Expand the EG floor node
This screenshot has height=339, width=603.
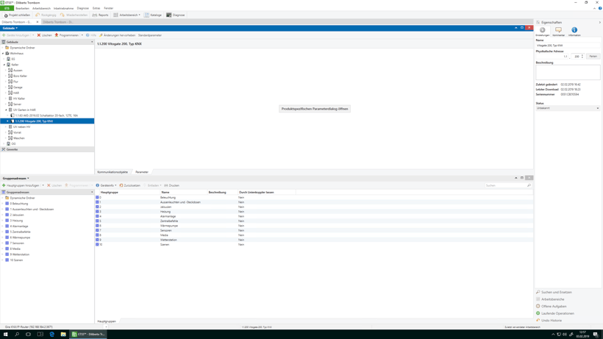[4, 59]
